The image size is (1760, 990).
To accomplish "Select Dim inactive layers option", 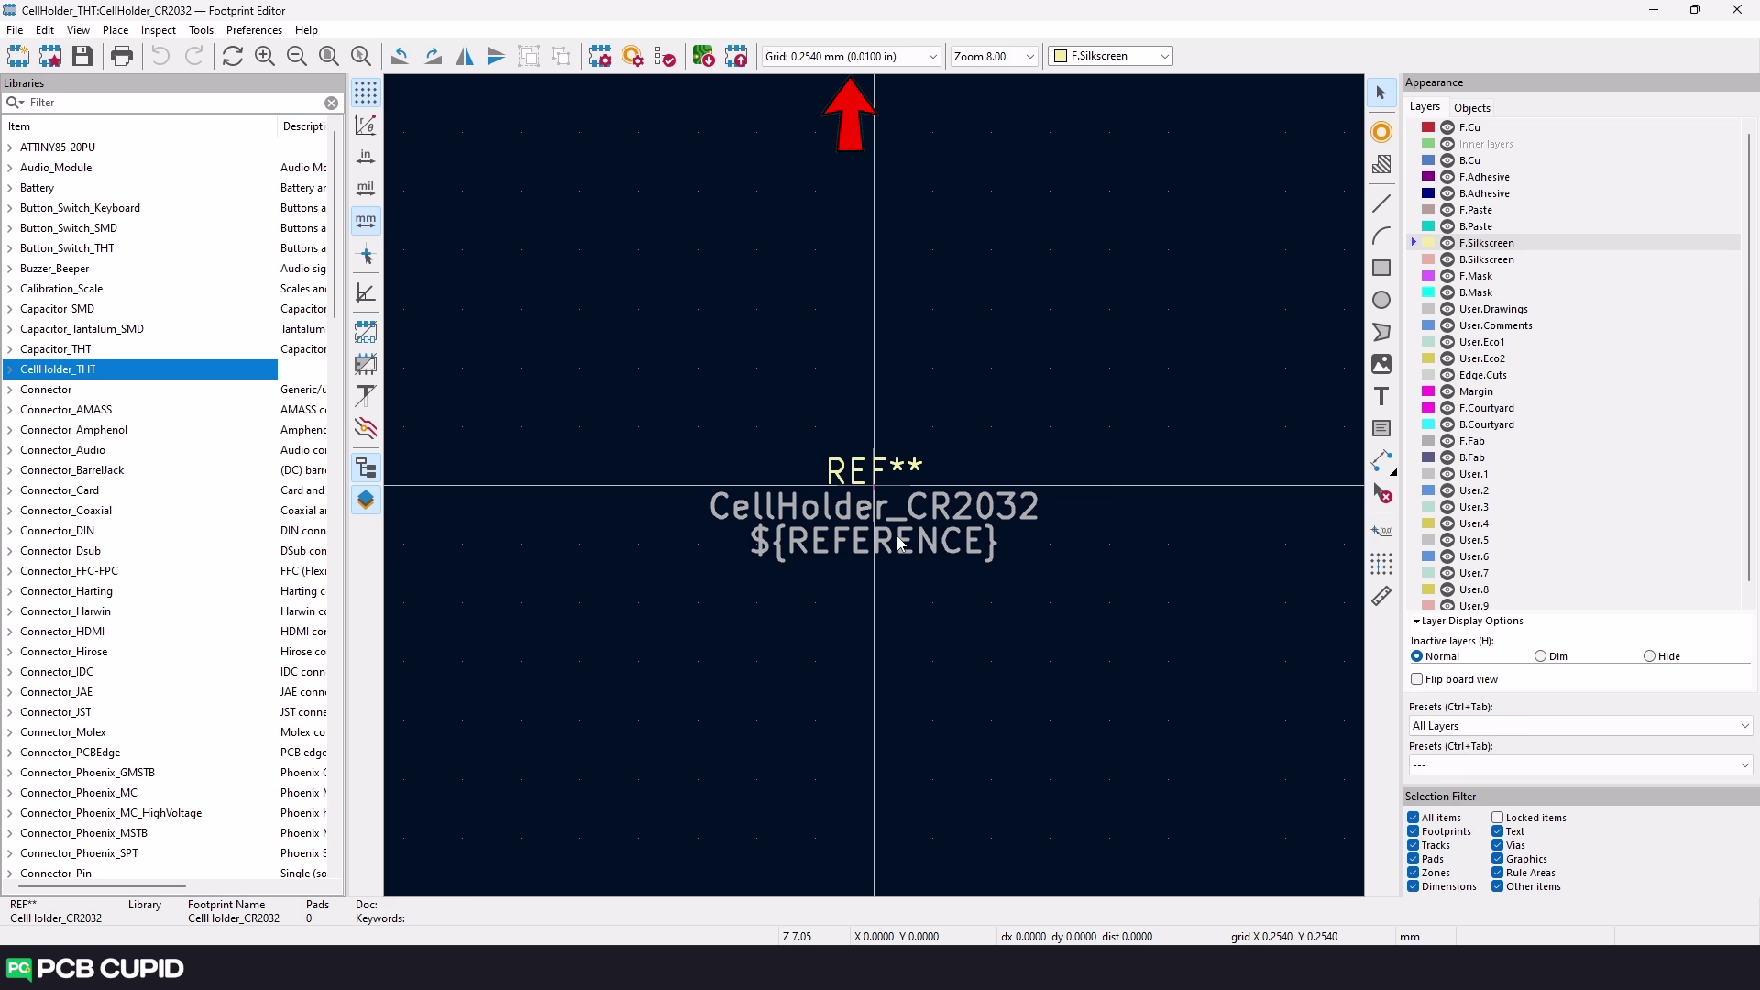I will (1540, 656).
